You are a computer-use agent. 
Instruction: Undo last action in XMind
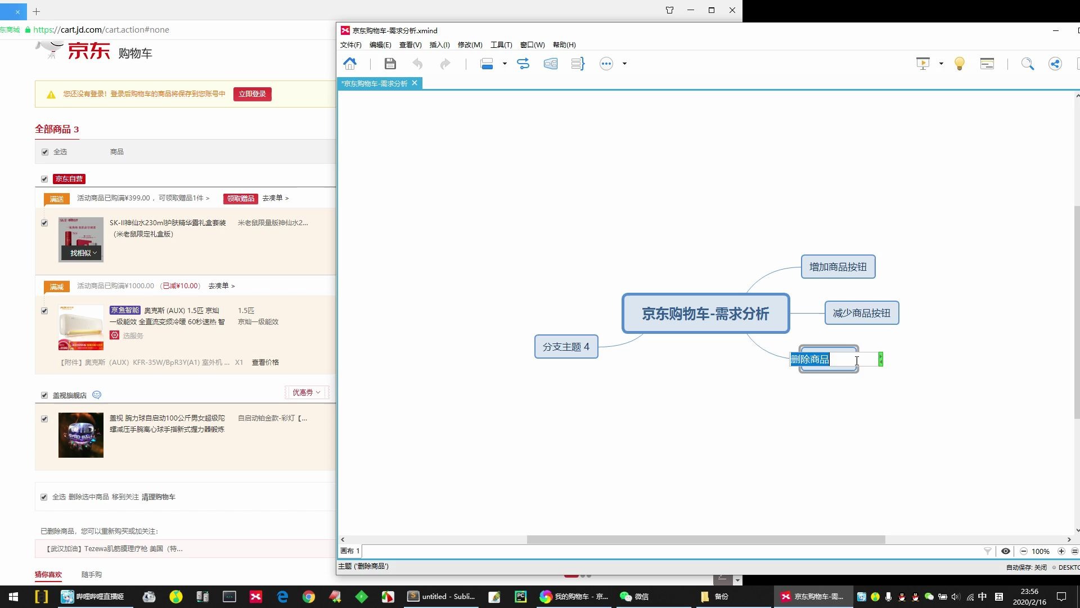[x=417, y=64]
